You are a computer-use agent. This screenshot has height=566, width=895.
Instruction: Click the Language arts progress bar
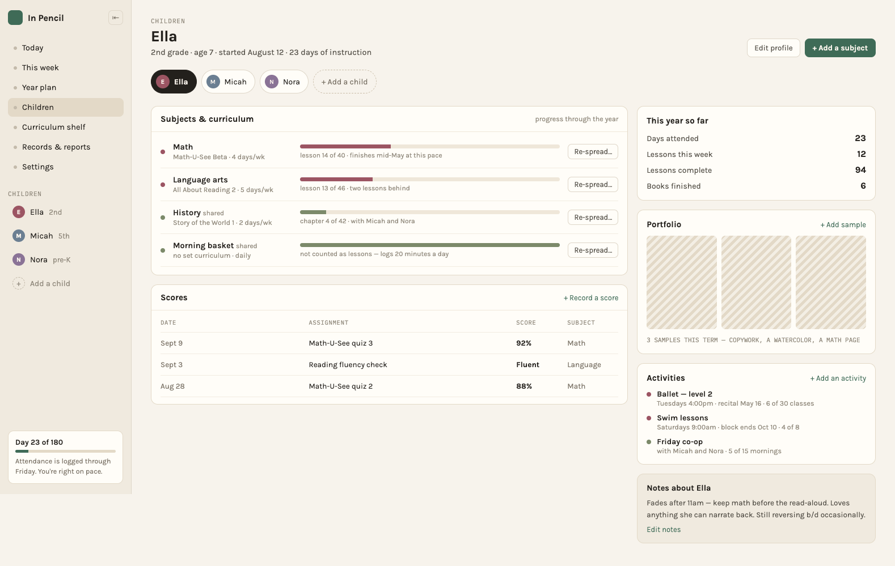pos(430,179)
